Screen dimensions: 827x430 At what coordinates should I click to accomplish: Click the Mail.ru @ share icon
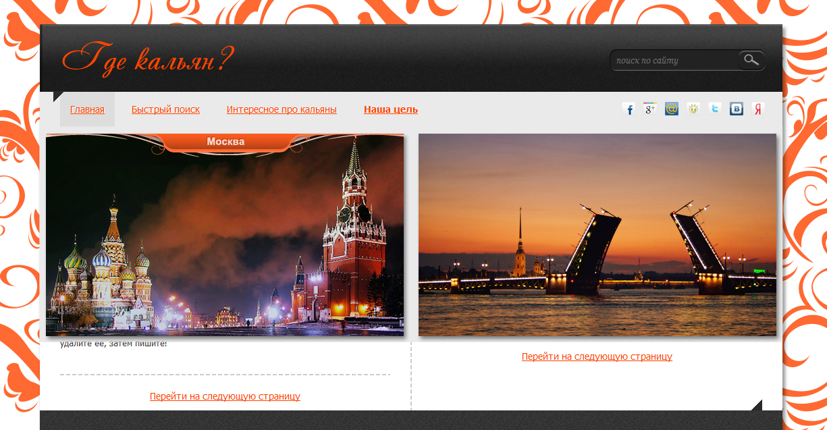point(672,109)
